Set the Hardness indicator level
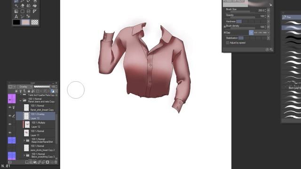Screen dimensions: 301x169 (x=252, y=22)
